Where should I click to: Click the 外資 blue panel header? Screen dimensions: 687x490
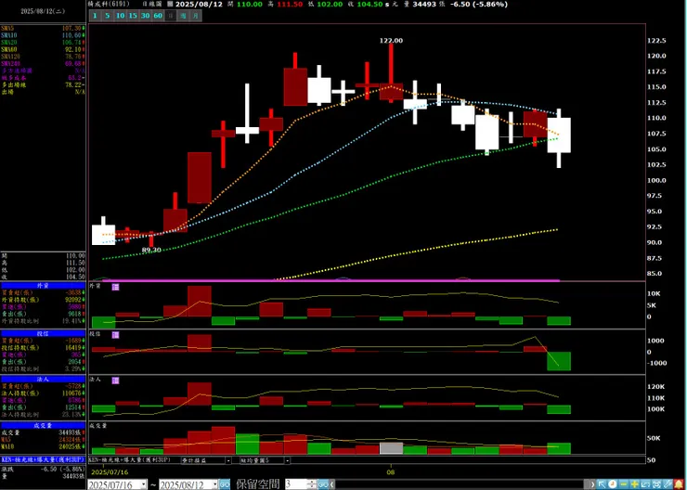(43, 286)
